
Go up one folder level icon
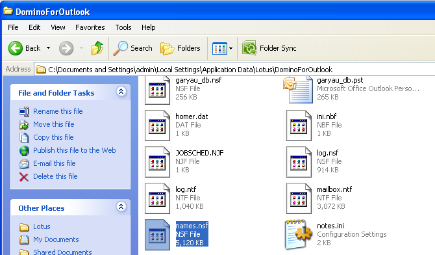[x=97, y=48]
